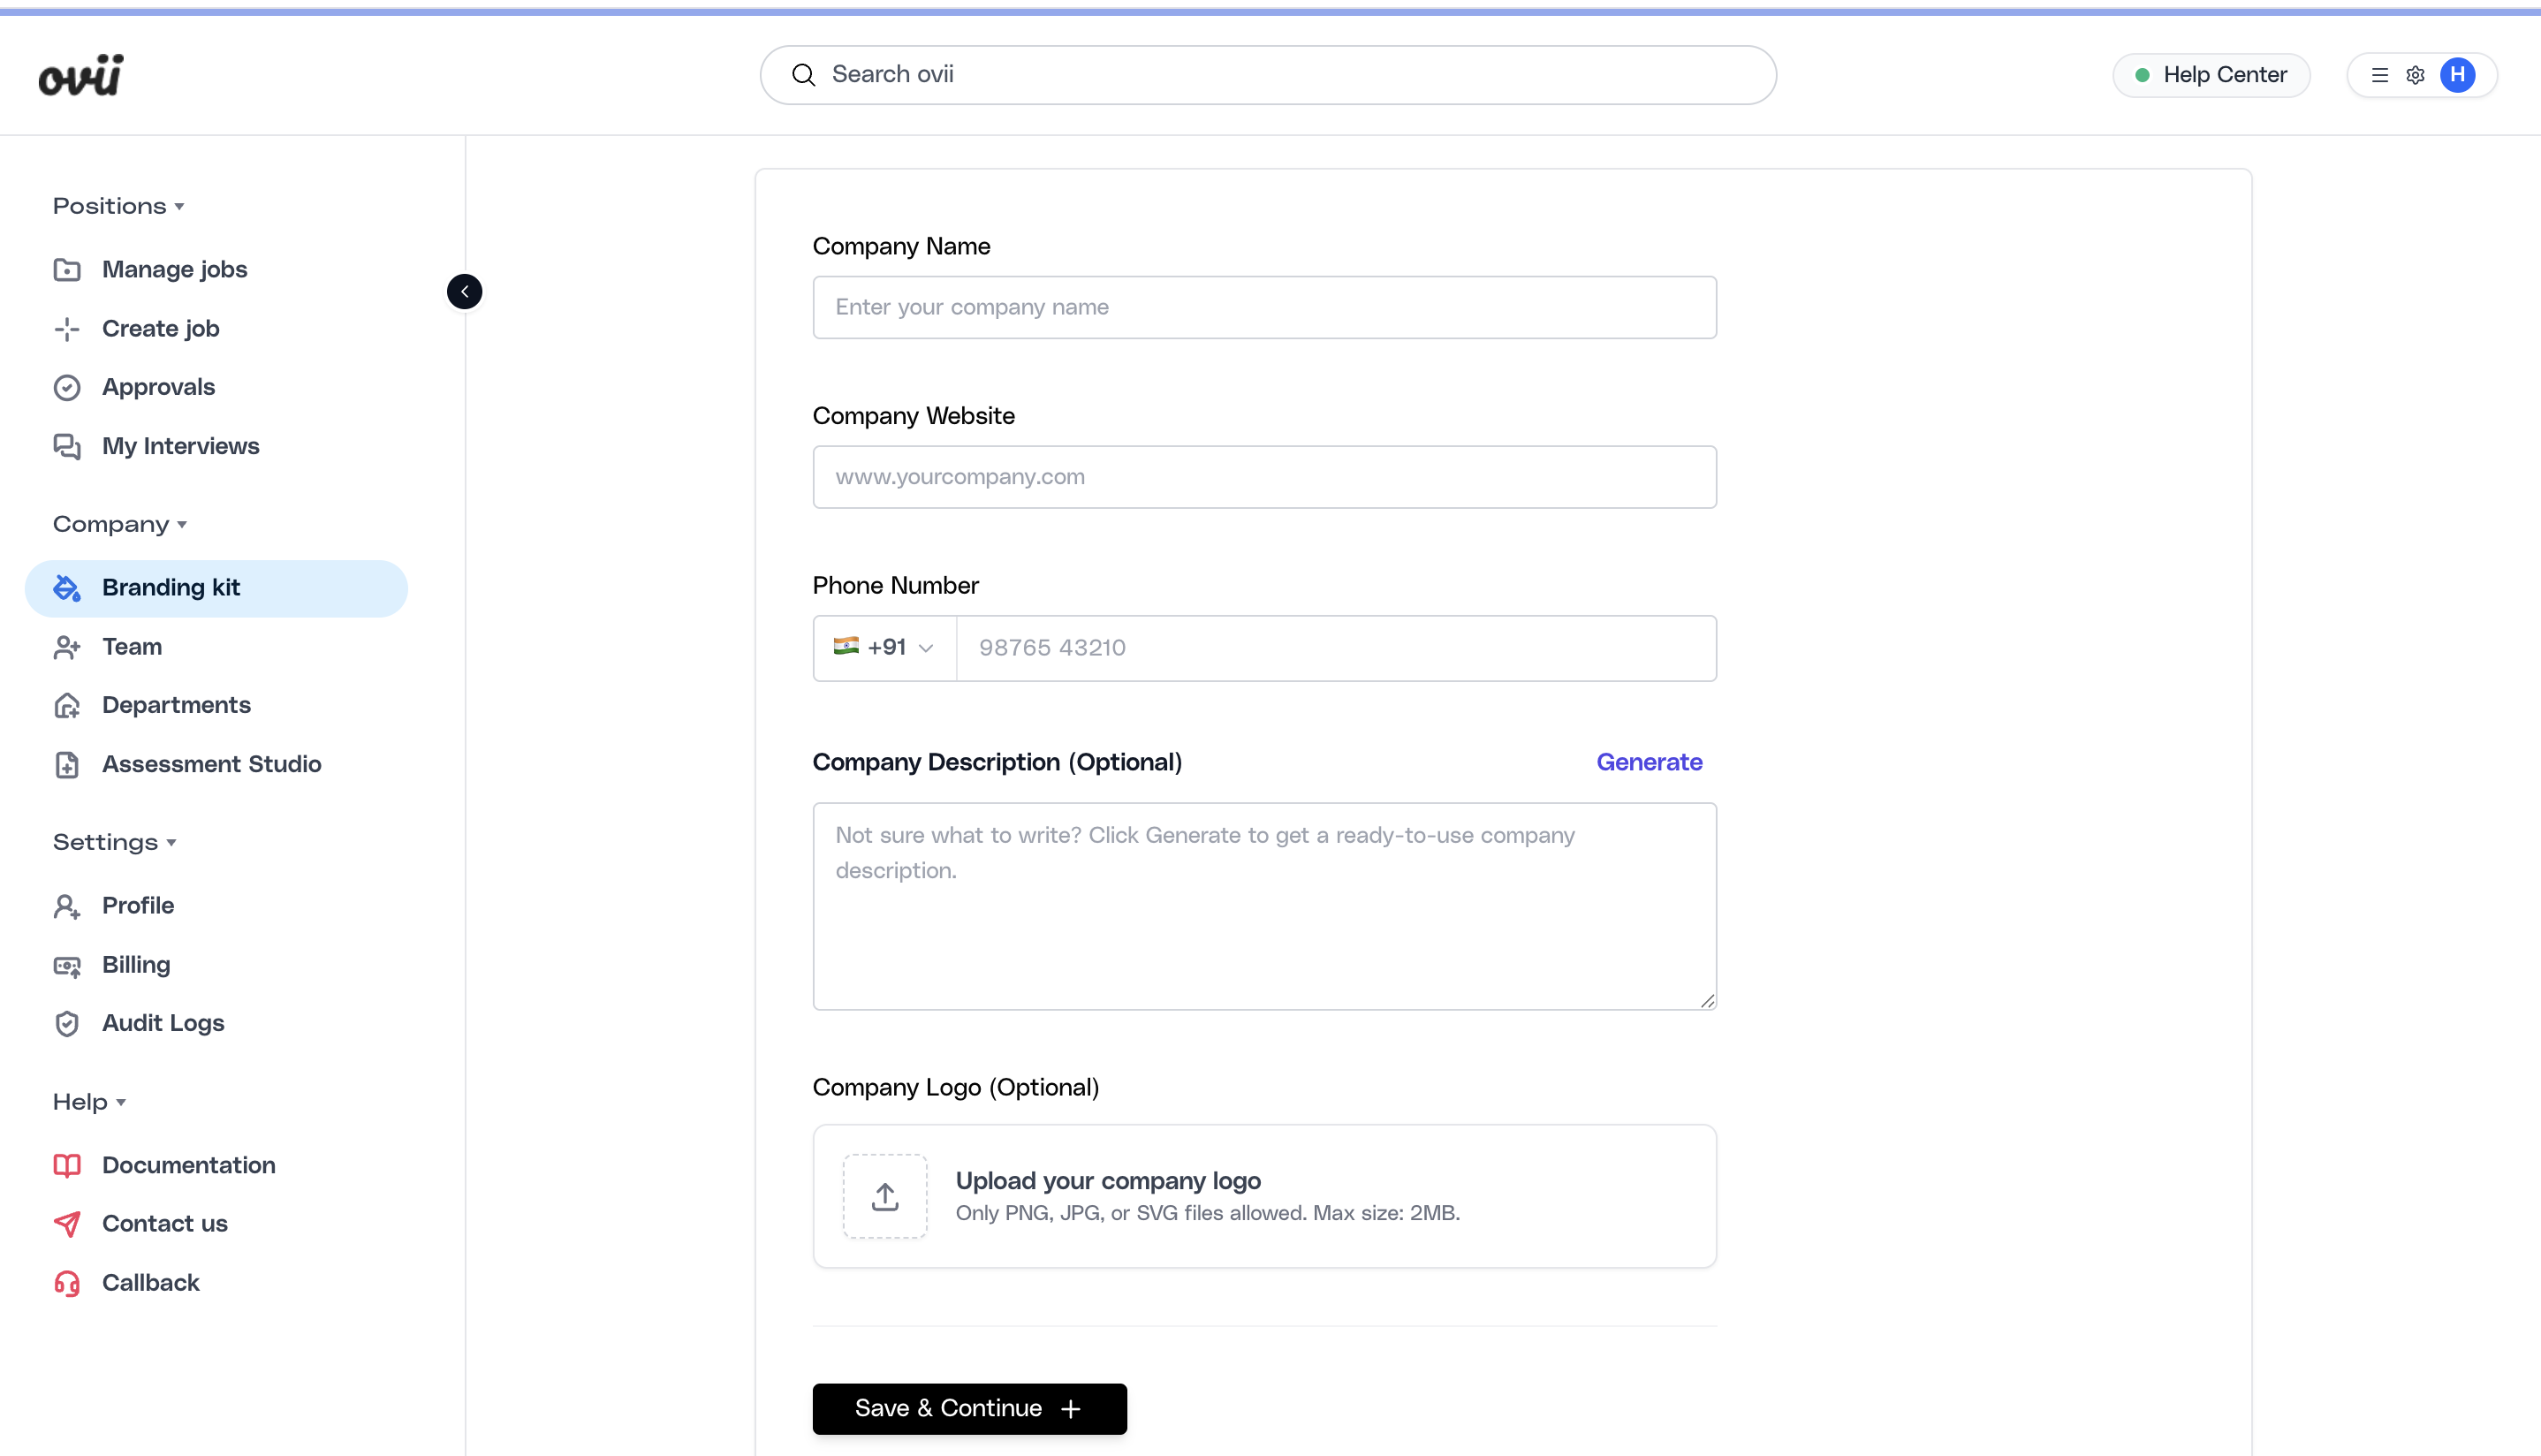This screenshot has height=1456, width=2541.
Task: Select the Branding kit paint icon
Action: coord(66,588)
